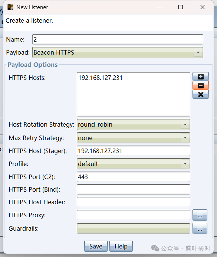The width and height of the screenshot is (217, 257).
Task: Click the Cobalt Strike title bar icon
Action: coord(10,7)
